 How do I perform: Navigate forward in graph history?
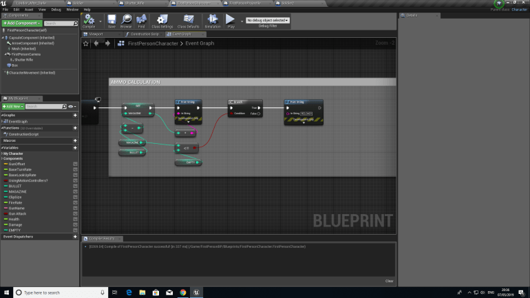[107, 43]
